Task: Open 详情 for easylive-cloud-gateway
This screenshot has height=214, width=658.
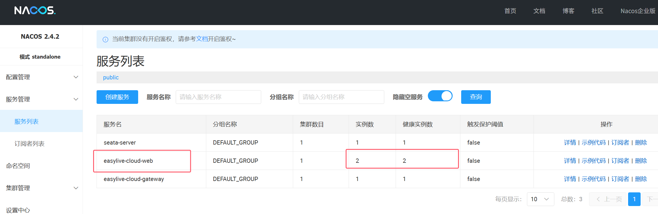Action: point(570,179)
